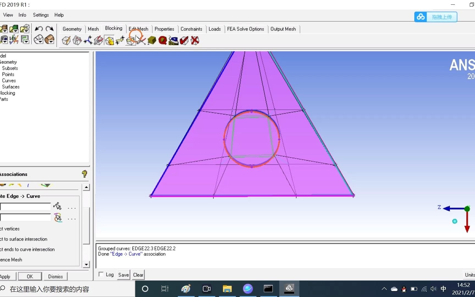Open Pre-Mesh Quality Histograms red Q icon
Viewport: 475px width, 297px height.
[162, 40]
